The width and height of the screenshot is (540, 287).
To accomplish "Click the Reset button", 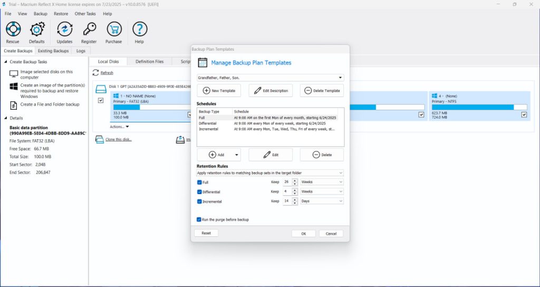I will (206, 233).
